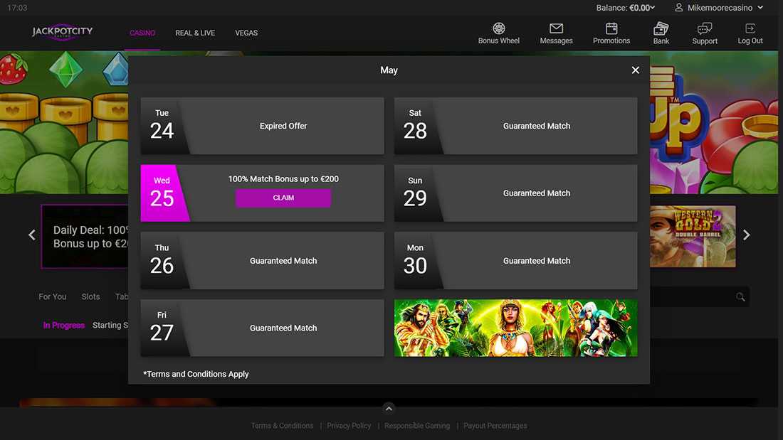This screenshot has height=440, width=783.
Task: Advance carousel with the right arrow
Action: point(746,235)
